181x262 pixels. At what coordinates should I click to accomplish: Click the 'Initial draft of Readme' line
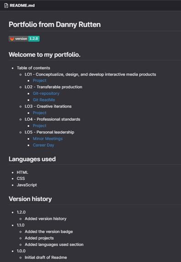[46, 257]
